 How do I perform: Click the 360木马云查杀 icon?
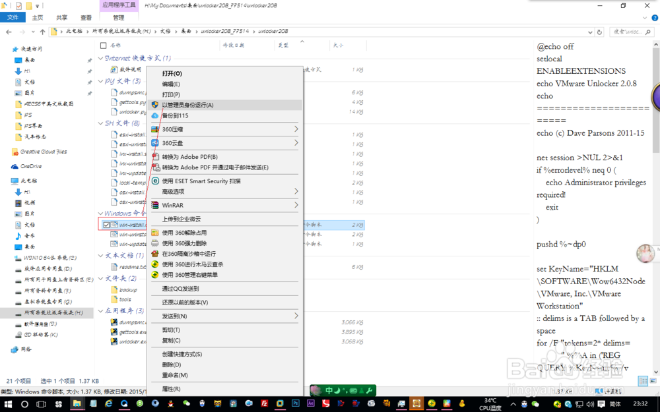coord(155,264)
